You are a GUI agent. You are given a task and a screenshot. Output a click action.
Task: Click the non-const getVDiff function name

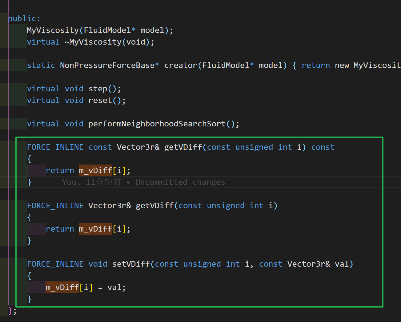(x=155, y=205)
